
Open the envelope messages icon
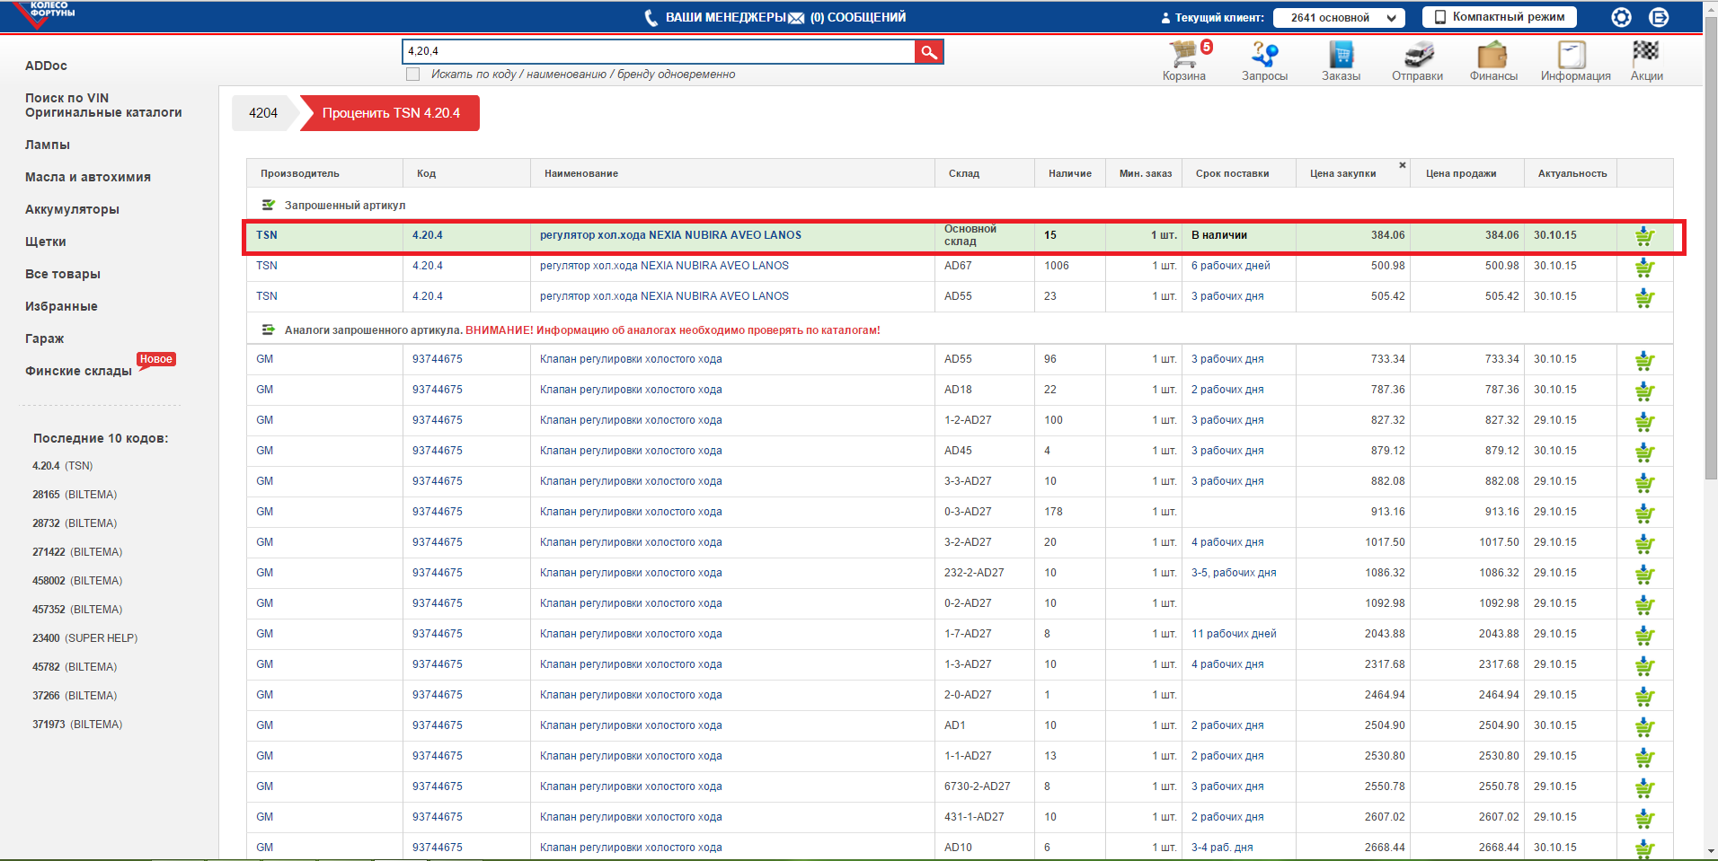coord(796,18)
